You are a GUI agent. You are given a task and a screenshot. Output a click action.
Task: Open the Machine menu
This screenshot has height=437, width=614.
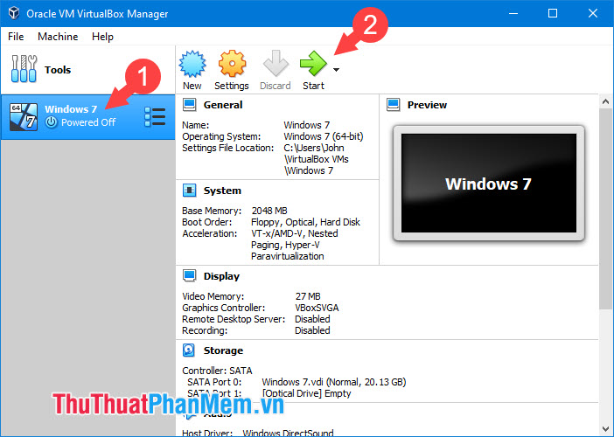(x=58, y=37)
